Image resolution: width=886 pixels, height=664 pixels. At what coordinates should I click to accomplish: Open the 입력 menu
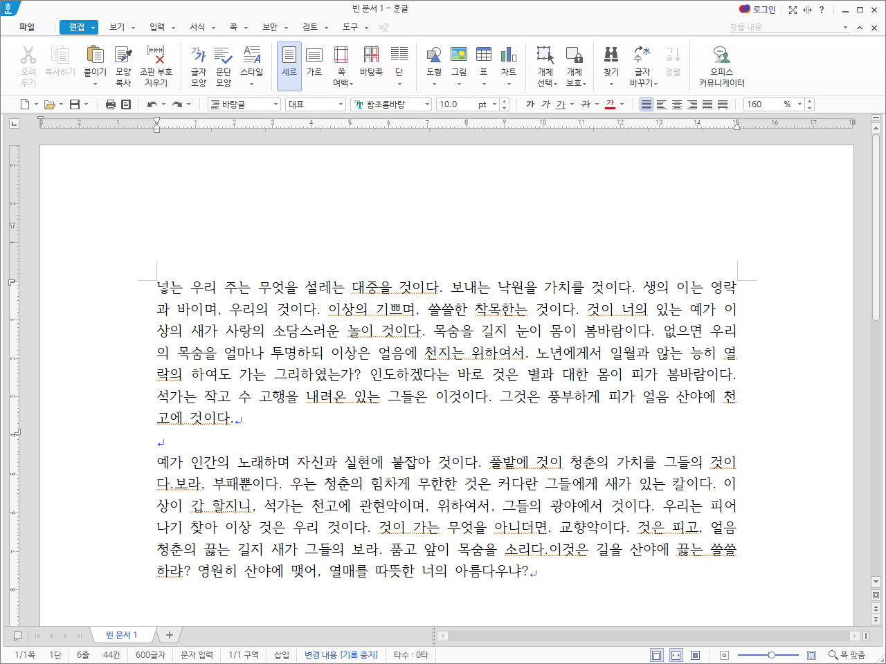coord(157,27)
